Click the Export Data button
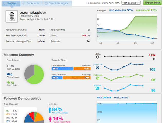163x123 pixels. [152, 3]
